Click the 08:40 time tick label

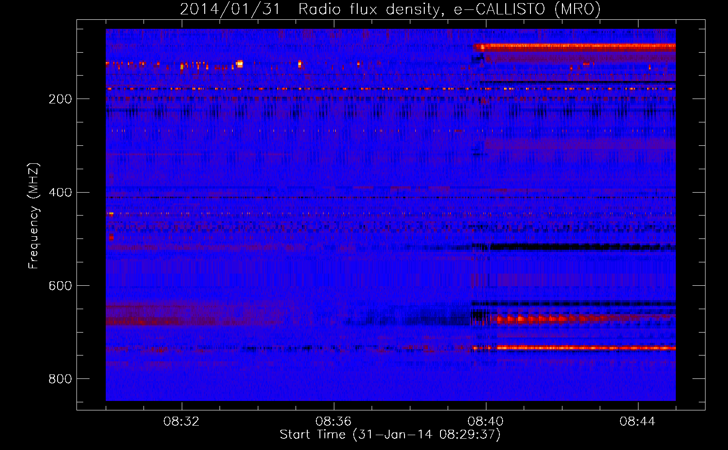click(x=485, y=422)
